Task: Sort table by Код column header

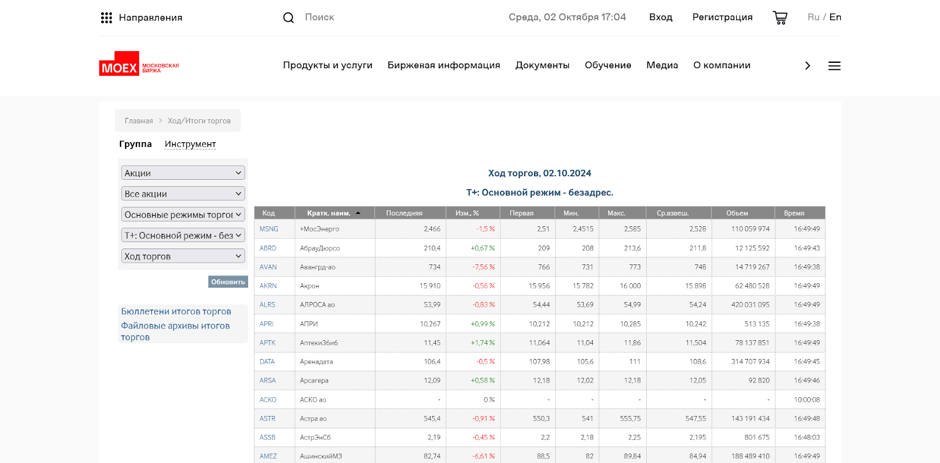Action: point(268,213)
